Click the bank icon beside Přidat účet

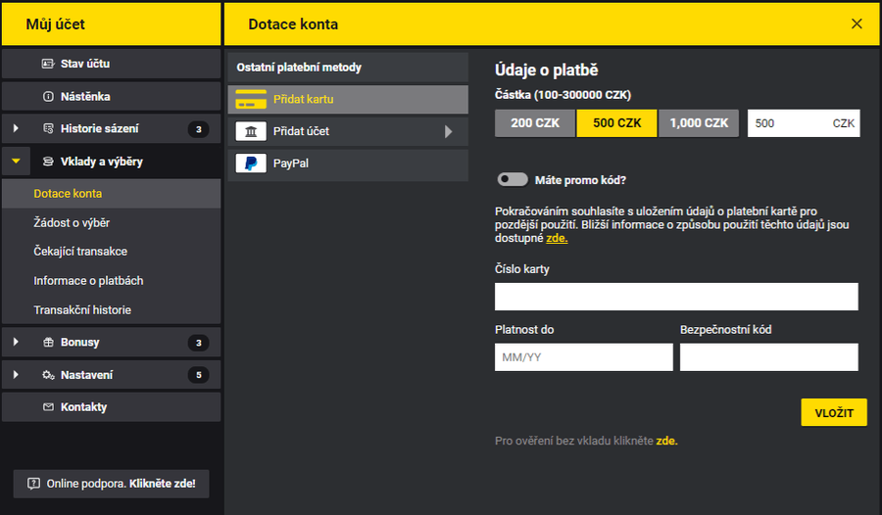251,131
